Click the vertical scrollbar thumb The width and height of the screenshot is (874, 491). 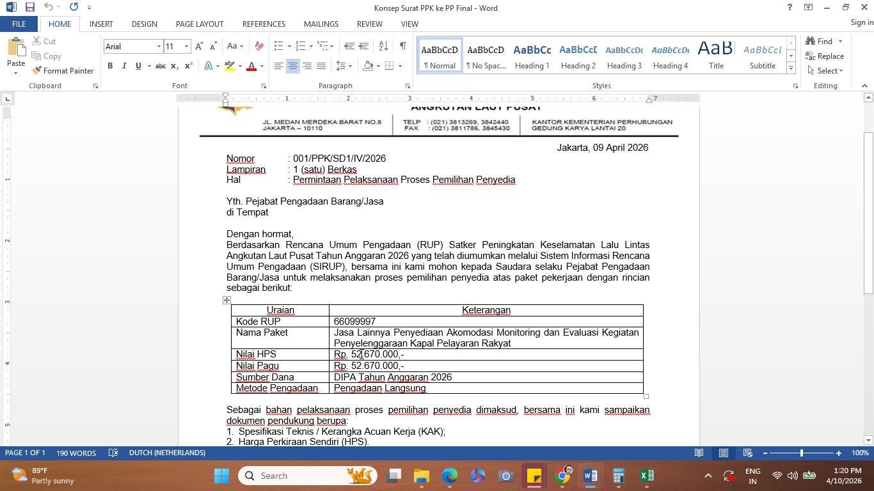click(x=868, y=212)
